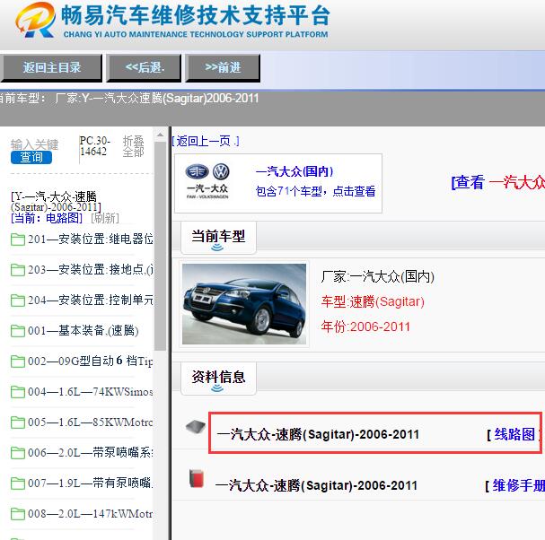Click the 当前：电路图 link
Screen dimensions: 545x540
[x=47, y=218]
